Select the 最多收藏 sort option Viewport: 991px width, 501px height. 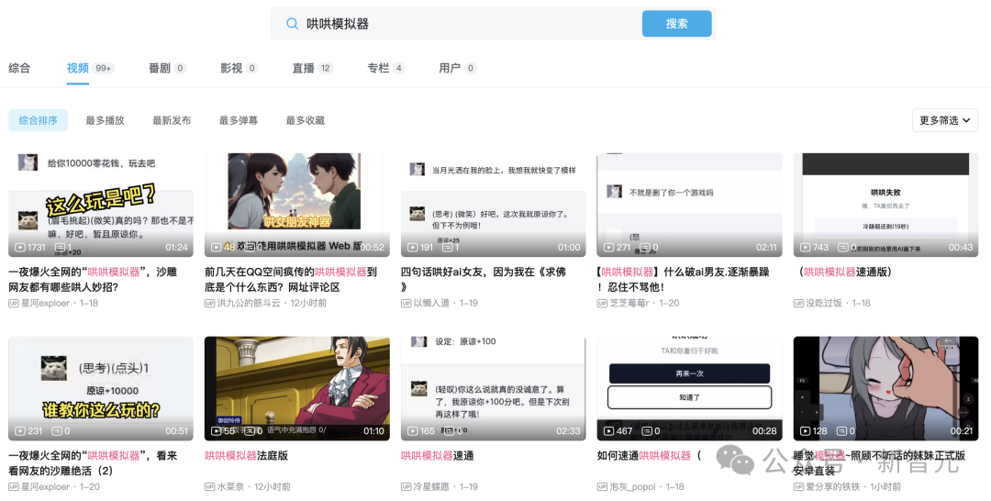click(305, 120)
